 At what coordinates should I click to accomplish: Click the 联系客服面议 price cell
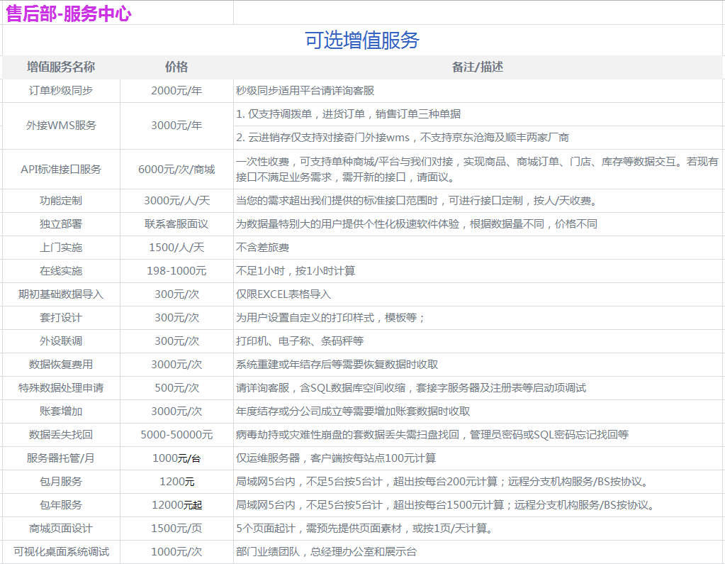click(176, 224)
